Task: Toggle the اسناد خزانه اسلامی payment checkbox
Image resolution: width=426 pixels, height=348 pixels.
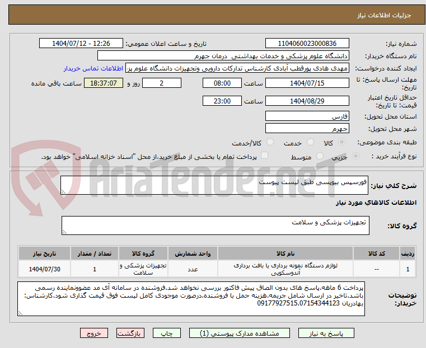Action: pos(264,156)
